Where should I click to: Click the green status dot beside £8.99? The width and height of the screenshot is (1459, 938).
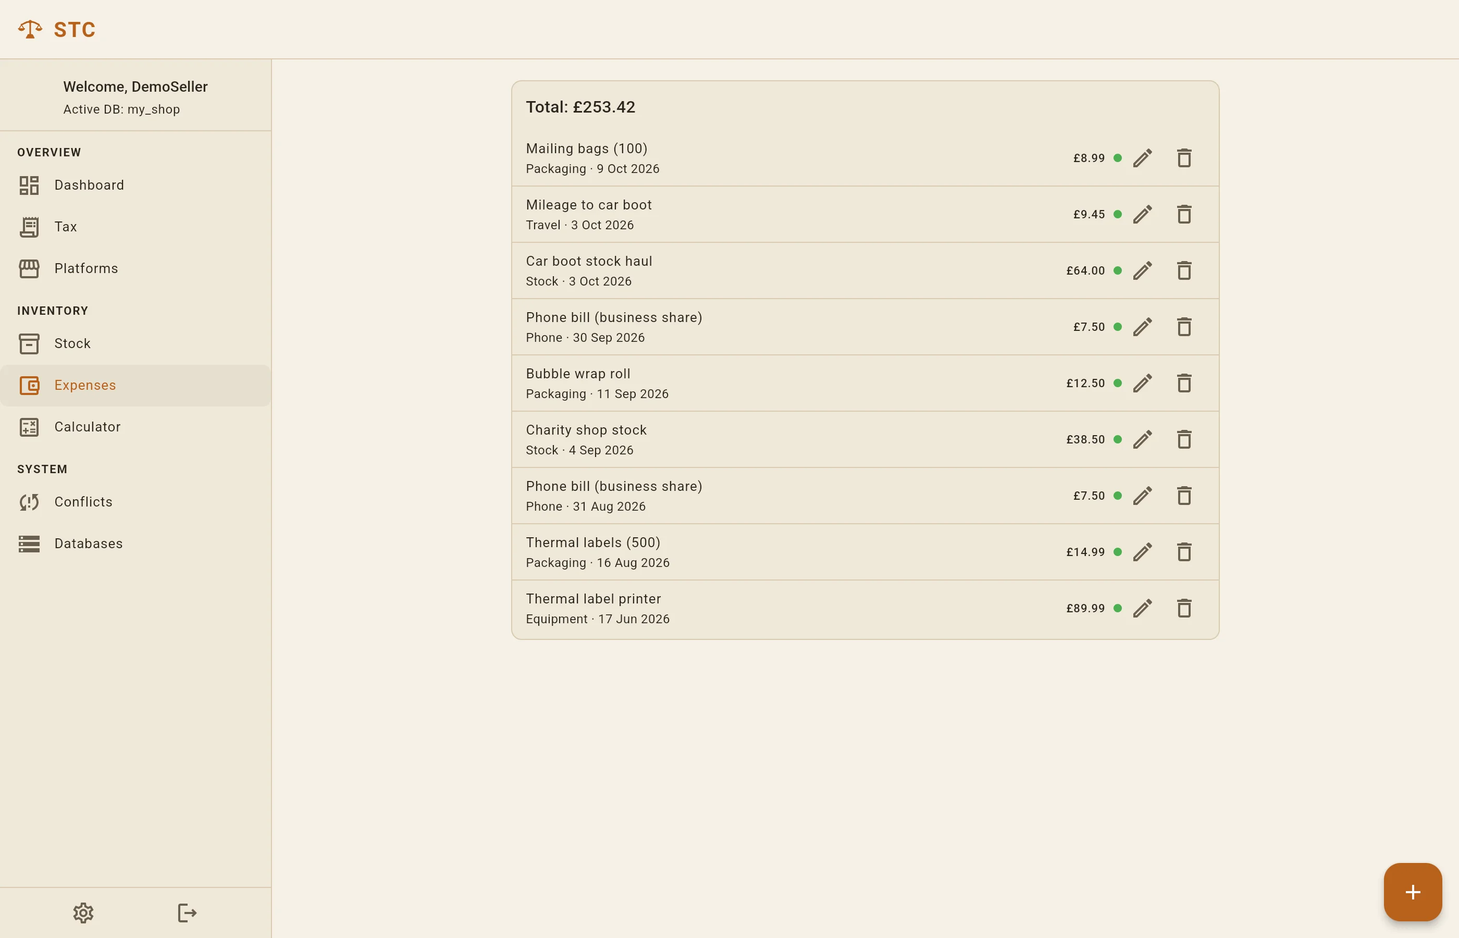(1117, 158)
